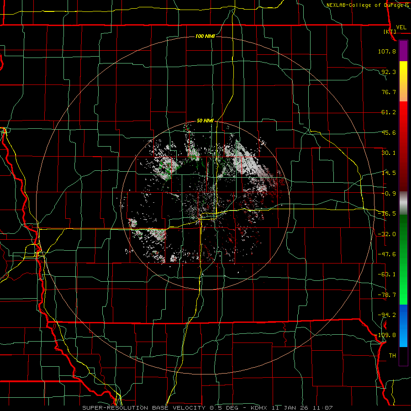This screenshot has height=411, width=411.
Task: Click the "100 NMI" range ring label
Action: pyautogui.click(x=205, y=36)
